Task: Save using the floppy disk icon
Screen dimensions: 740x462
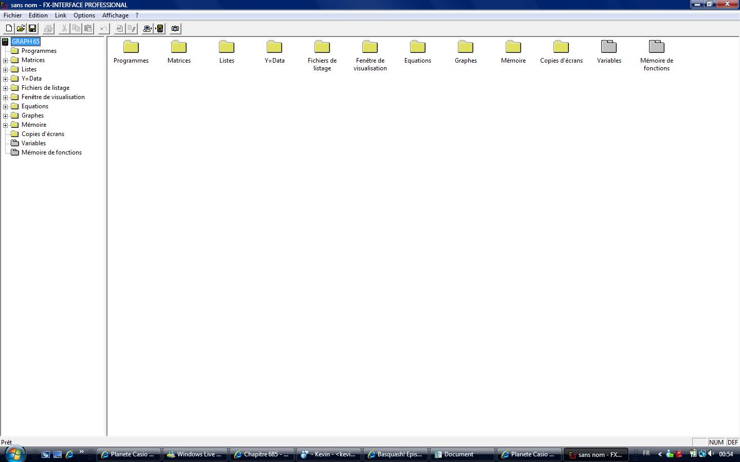Action: 32,29
